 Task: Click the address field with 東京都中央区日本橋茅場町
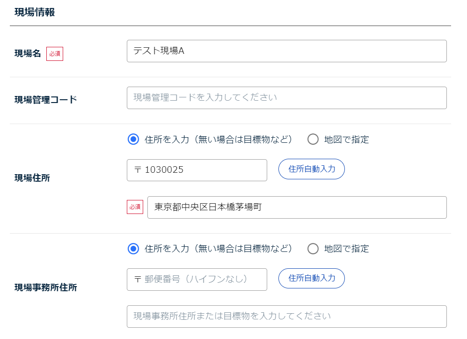point(297,207)
